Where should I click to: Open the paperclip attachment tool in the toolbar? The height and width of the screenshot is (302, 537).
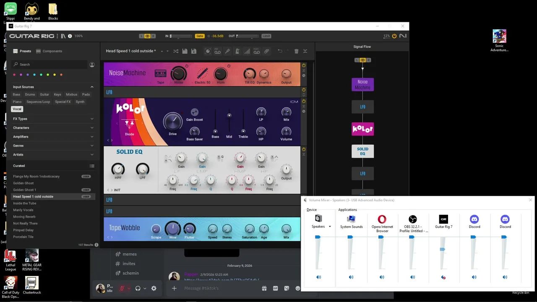pyautogui.click(x=266, y=51)
